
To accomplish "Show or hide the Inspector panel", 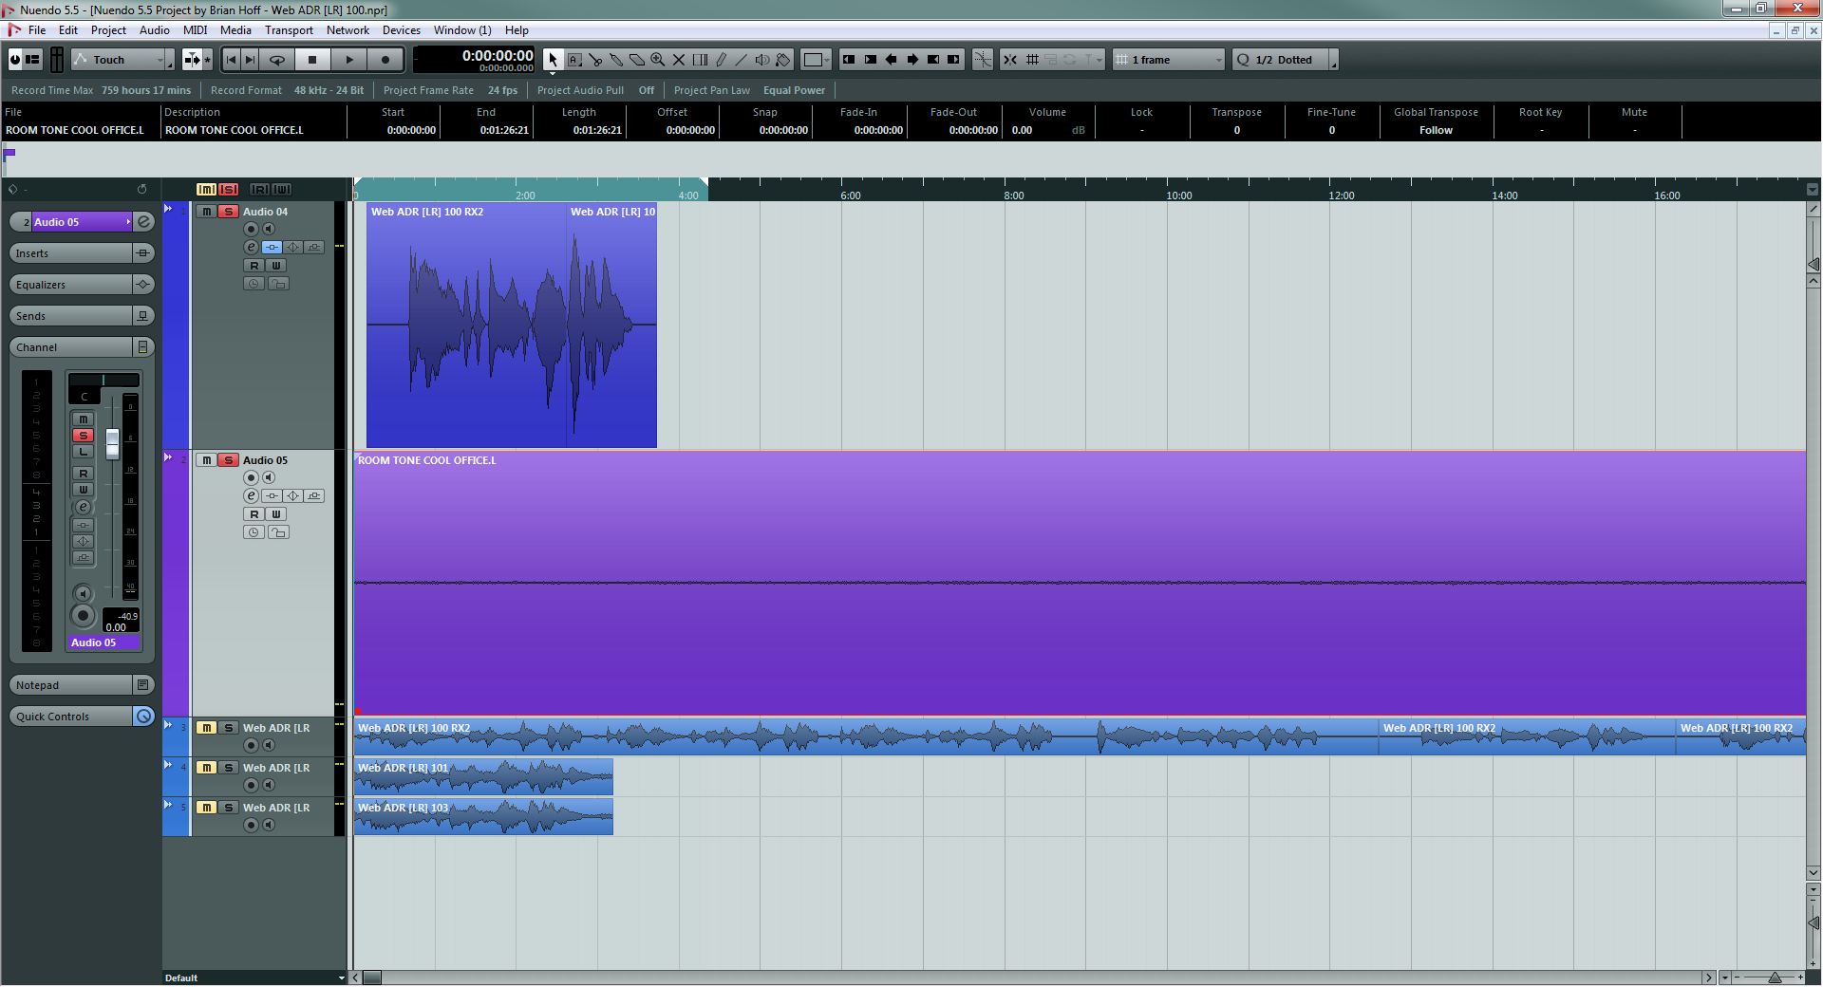I will click(x=33, y=60).
